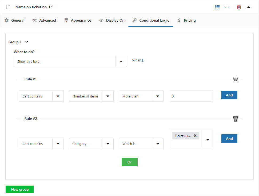Click the 'Name on ticket no. 1 *' title
Screen dimensions: 259x196
click(34, 7)
